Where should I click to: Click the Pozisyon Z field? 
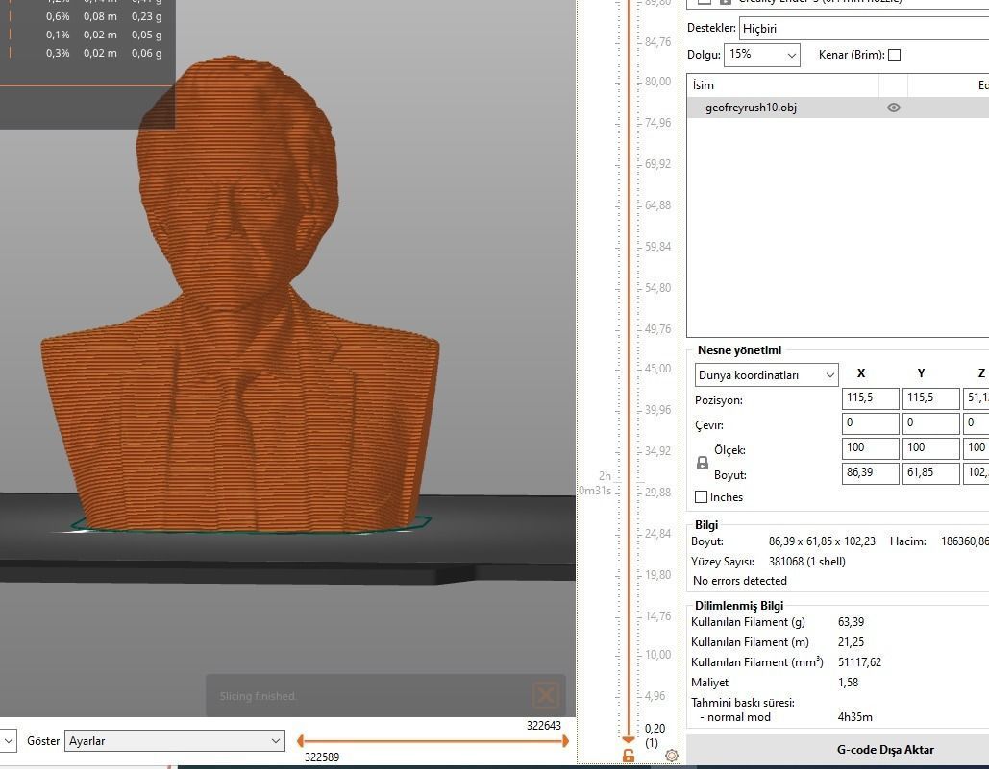[x=976, y=398]
